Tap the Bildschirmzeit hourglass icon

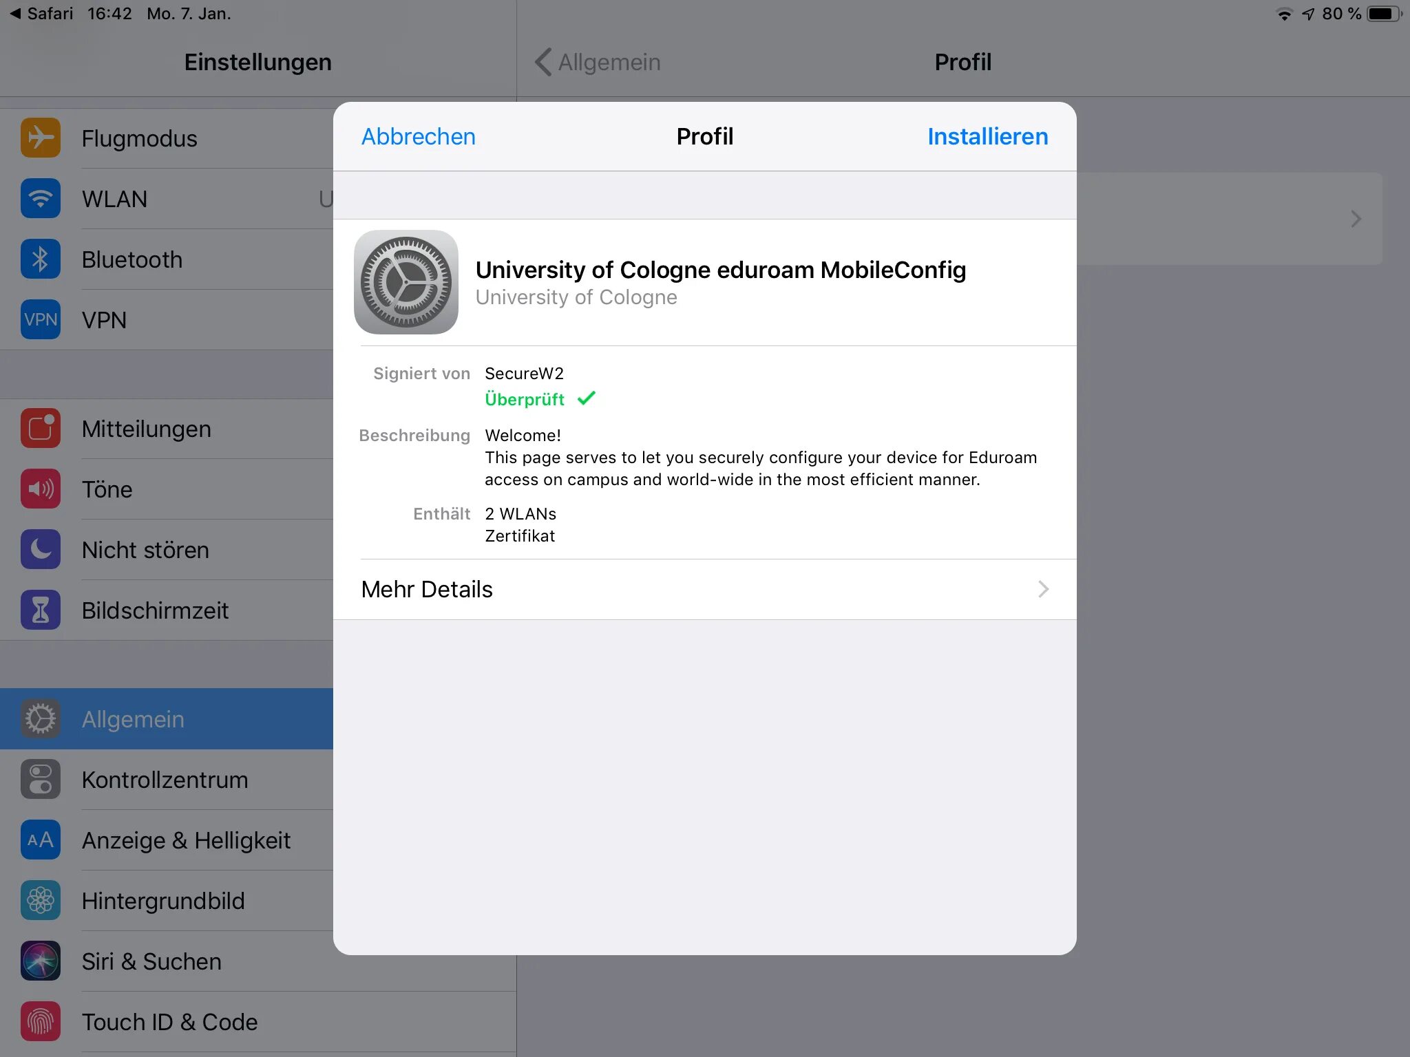click(x=41, y=610)
